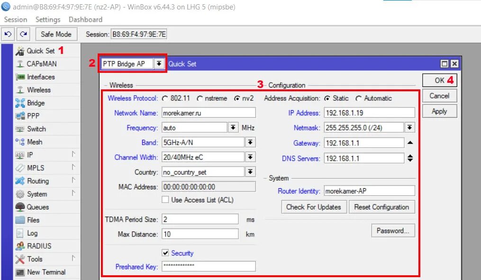The width and height of the screenshot is (481, 280).
Task: Click the WinBox logo in title bar
Action: (6, 7)
